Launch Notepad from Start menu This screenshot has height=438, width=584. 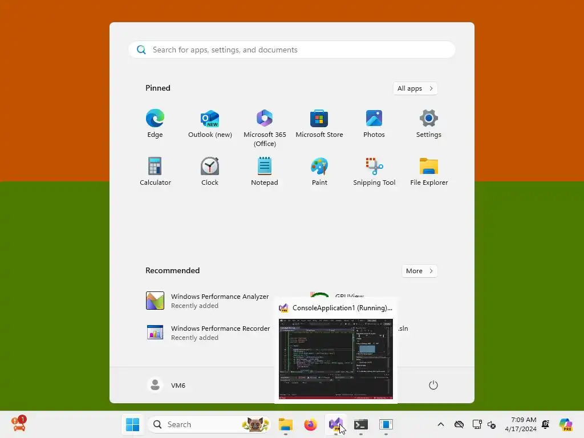point(265,171)
